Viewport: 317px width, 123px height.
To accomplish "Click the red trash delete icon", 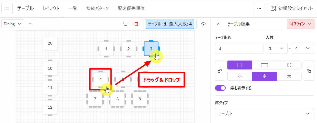I will point(136,24).
